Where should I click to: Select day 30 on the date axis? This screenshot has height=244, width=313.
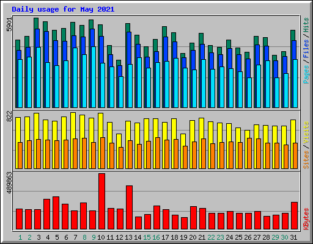pyautogui.click(x=284, y=237)
